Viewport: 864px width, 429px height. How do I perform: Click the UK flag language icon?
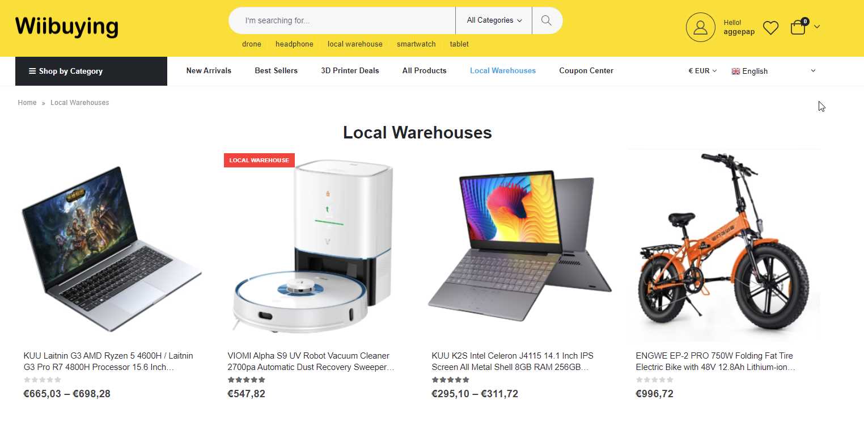pos(735,71)
